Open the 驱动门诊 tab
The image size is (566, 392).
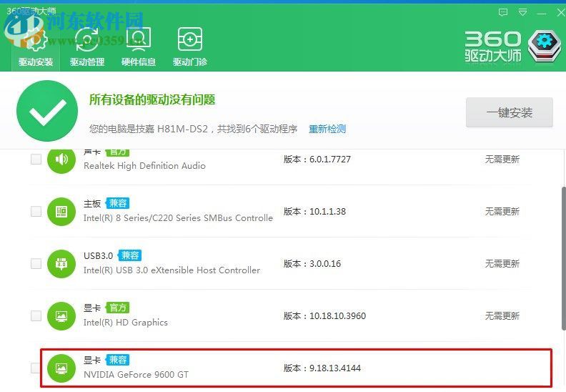coord(190,47)
